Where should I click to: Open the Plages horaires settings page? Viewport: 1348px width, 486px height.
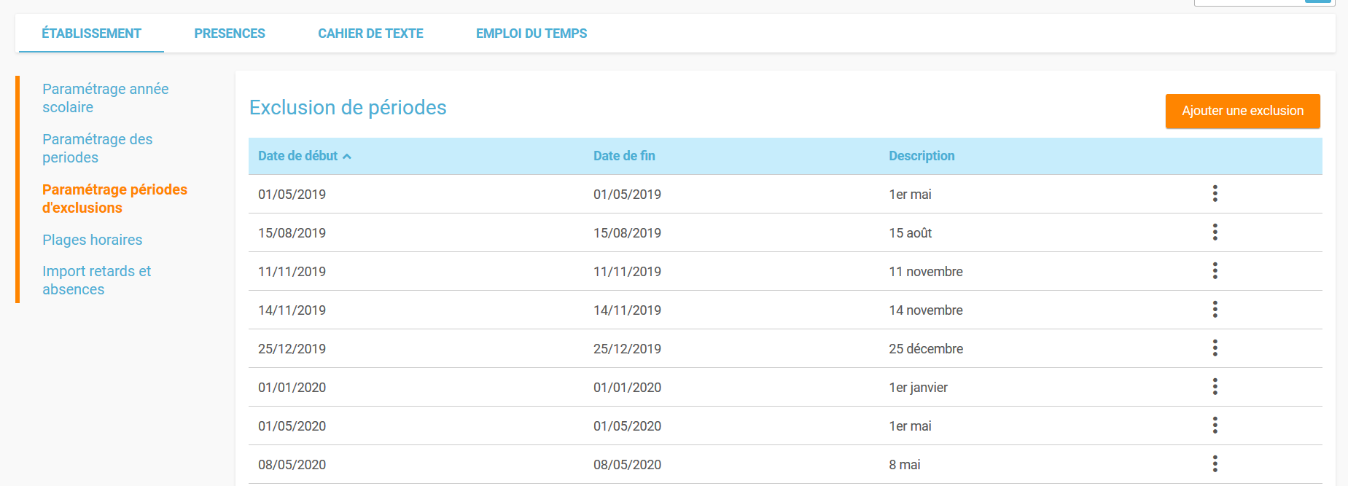[92, 240]
